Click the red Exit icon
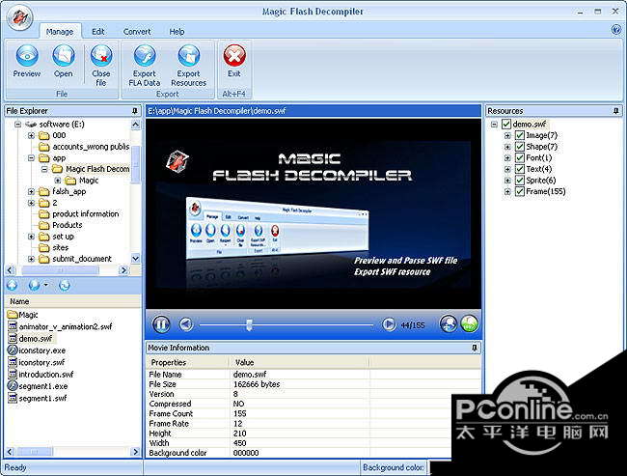Viewport: 627px width, 476px height. click(x=233, y=57)
